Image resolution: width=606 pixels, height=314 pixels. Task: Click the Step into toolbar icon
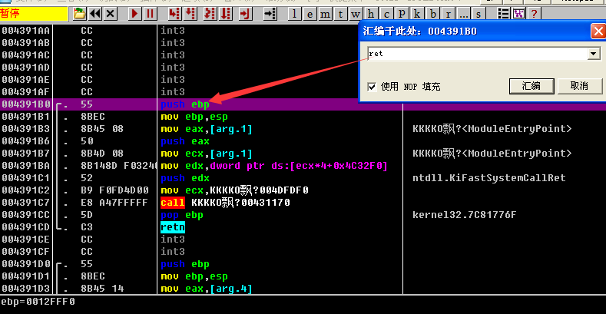click(x=174, y=14)
